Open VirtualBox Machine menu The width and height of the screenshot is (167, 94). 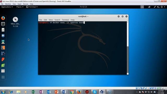pos(8,4)
